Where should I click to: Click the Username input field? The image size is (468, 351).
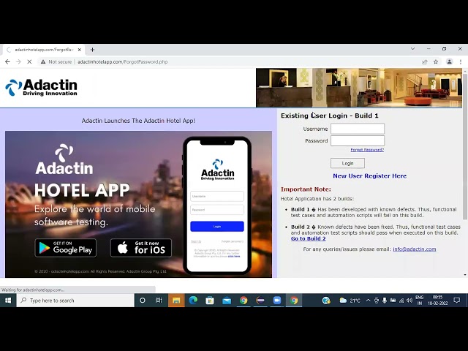(x=358, y=129)
